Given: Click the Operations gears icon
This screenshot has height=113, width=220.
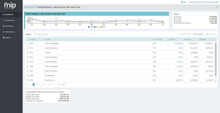Looking at the screenshot, I should coord(4,26).
